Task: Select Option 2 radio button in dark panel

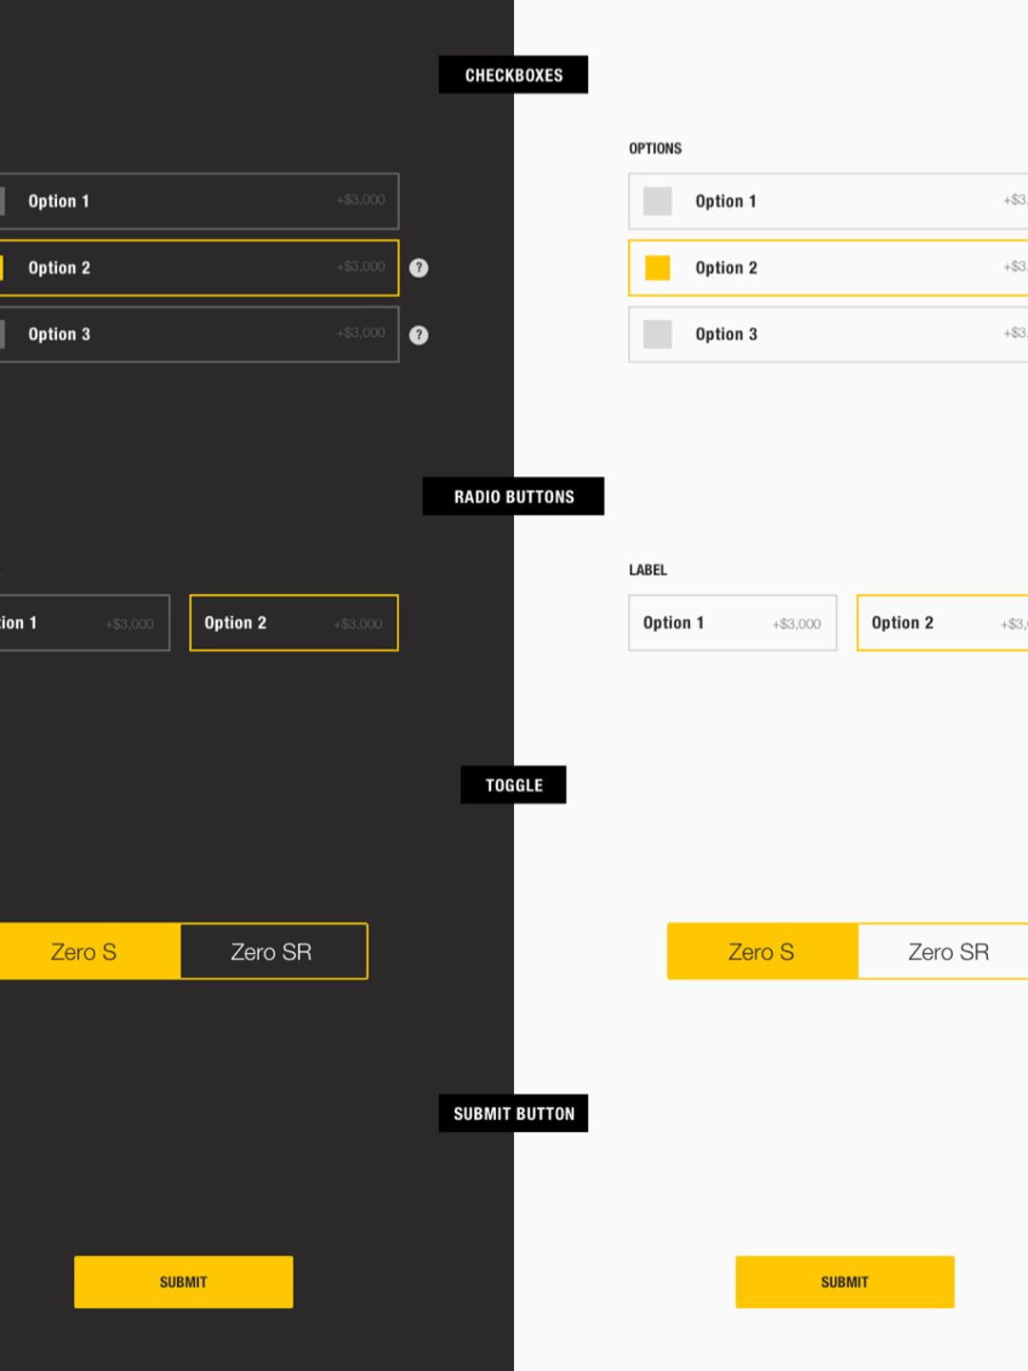Action: tap(294, 623)
